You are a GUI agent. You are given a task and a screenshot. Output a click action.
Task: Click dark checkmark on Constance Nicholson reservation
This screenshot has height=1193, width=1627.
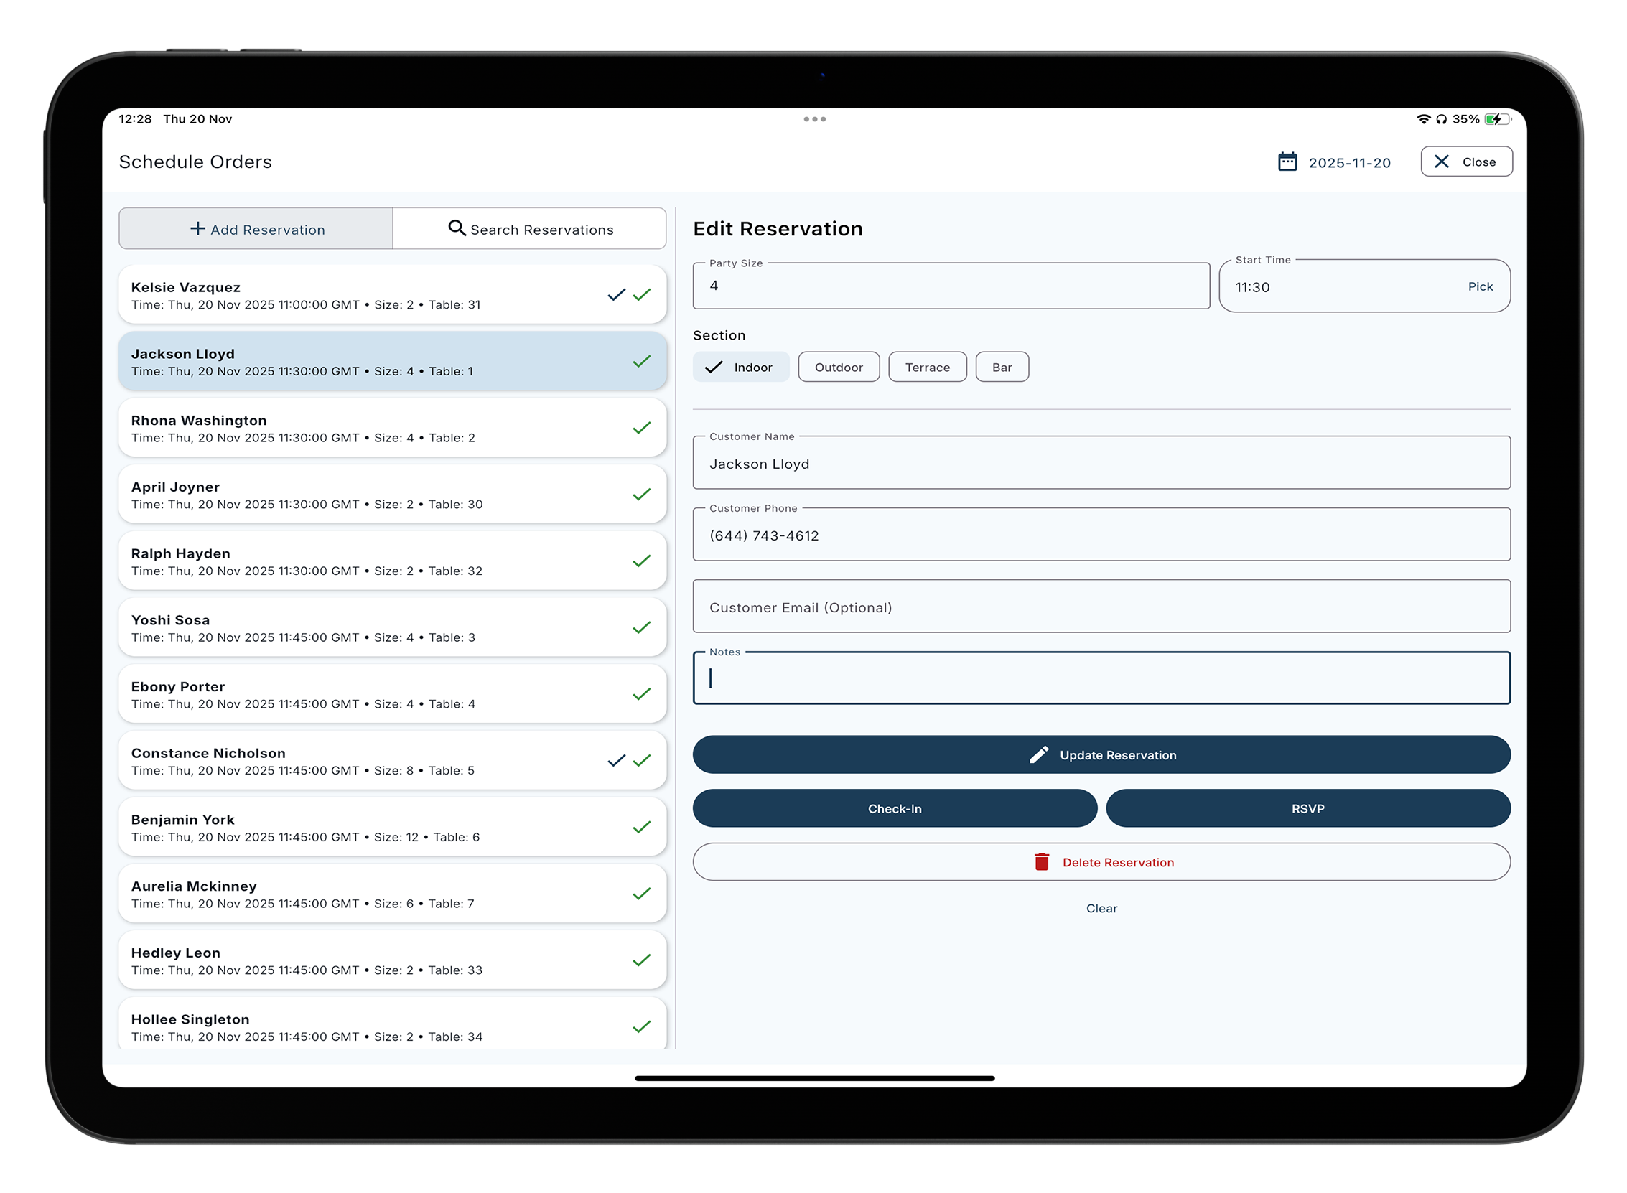point(616,760)
